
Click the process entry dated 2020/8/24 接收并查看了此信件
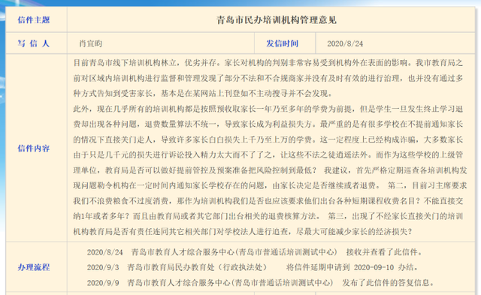pos(256,252)
